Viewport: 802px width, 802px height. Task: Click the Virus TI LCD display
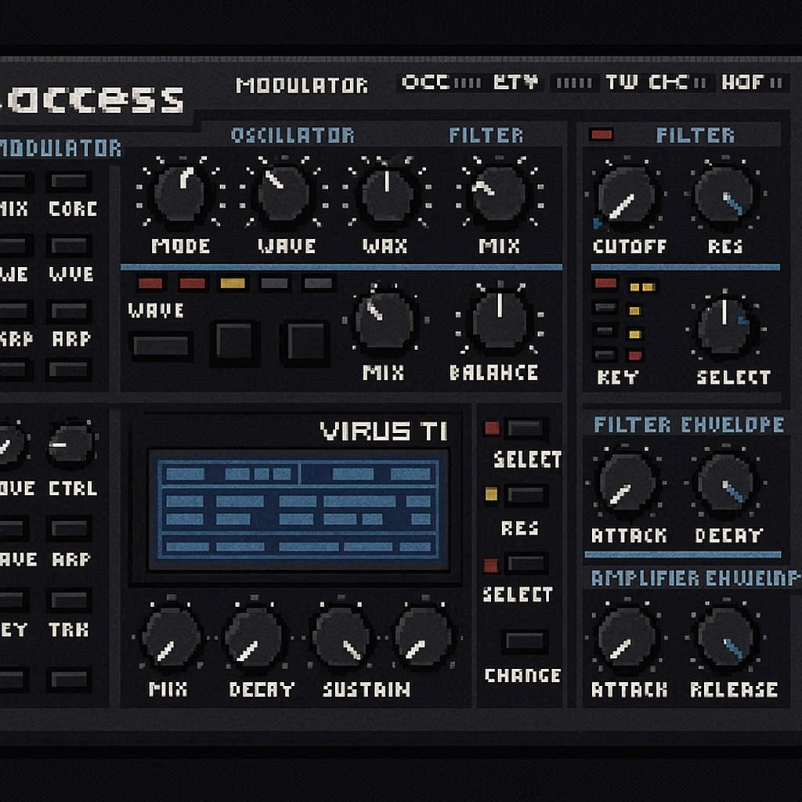point(298,509)
